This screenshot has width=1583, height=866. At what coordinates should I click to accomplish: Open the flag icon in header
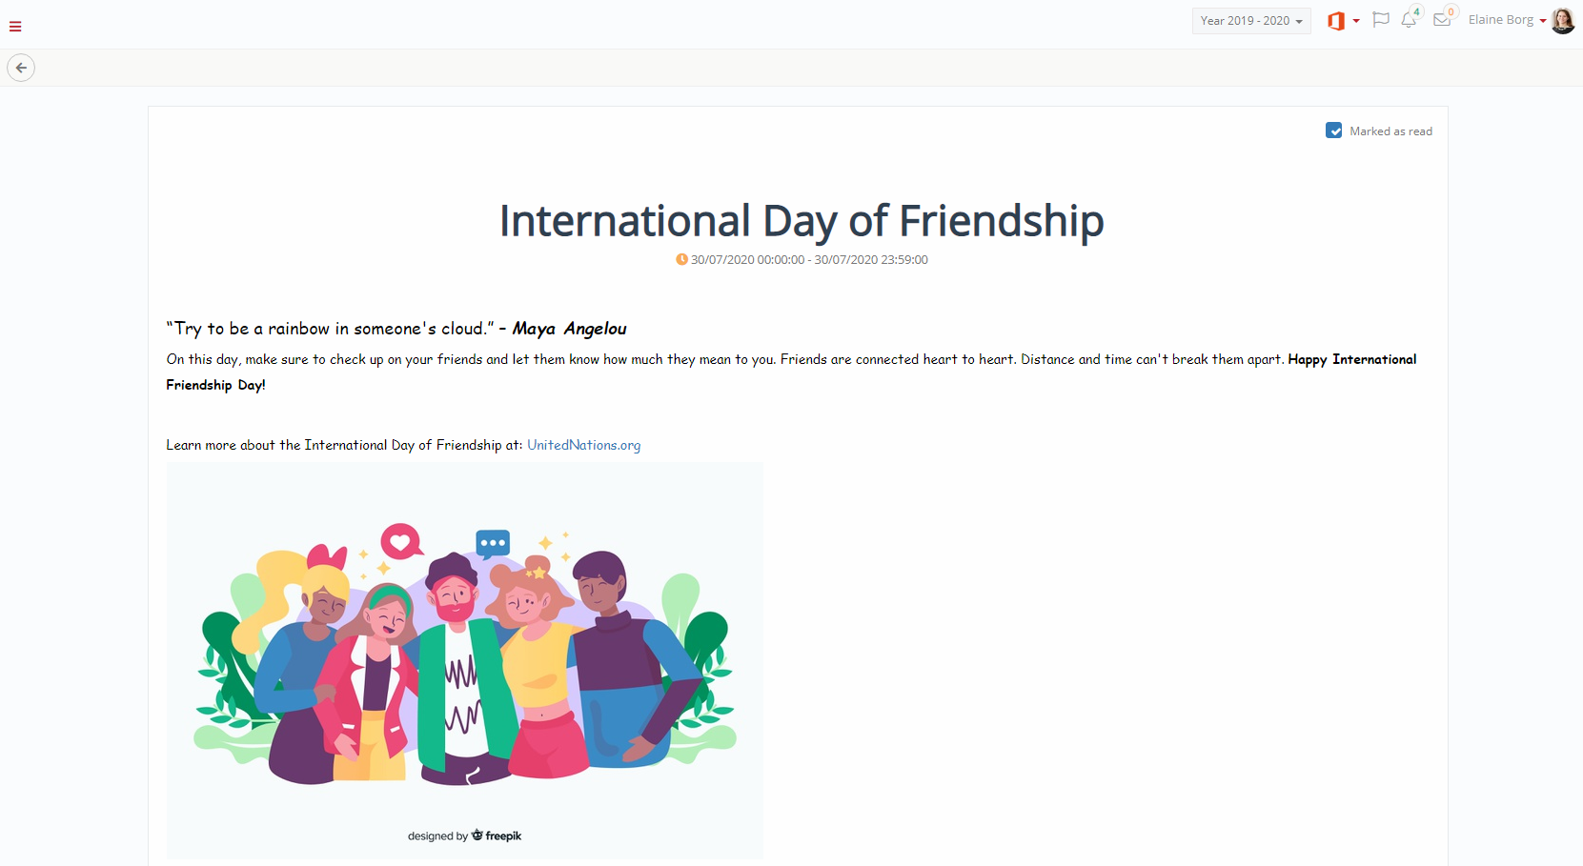click(x=1381, y=20)
